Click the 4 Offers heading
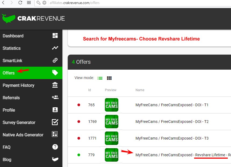231x167 pixels. [x=81, y=62]
